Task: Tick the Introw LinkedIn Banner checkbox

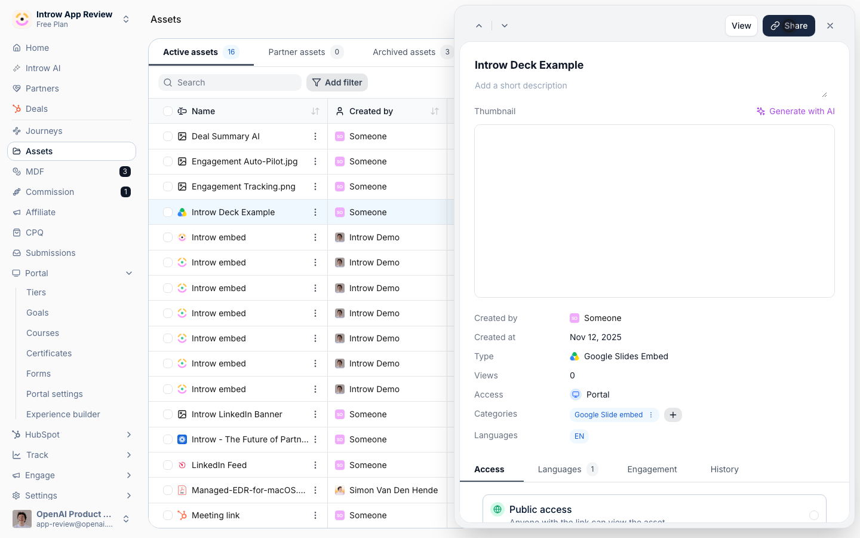Action: point(168,414)
